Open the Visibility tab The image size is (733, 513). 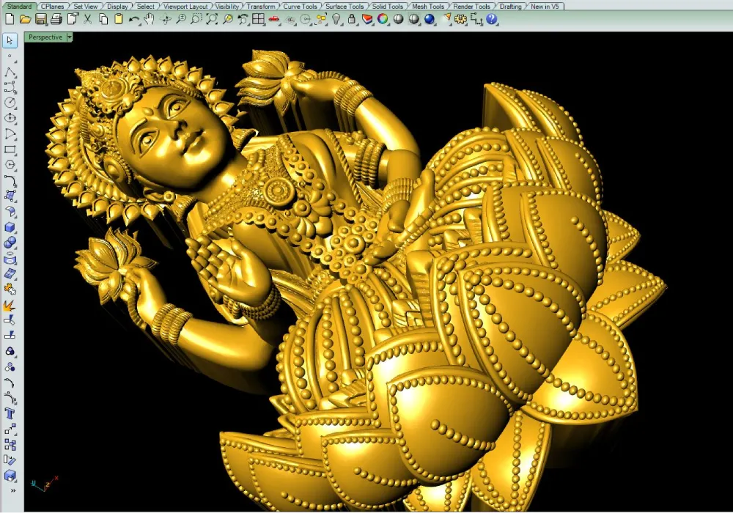point(226,6)
